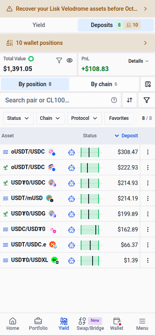The image size is (155, 335).
Task: Click the Asset column header
Action: pos(8,136)
